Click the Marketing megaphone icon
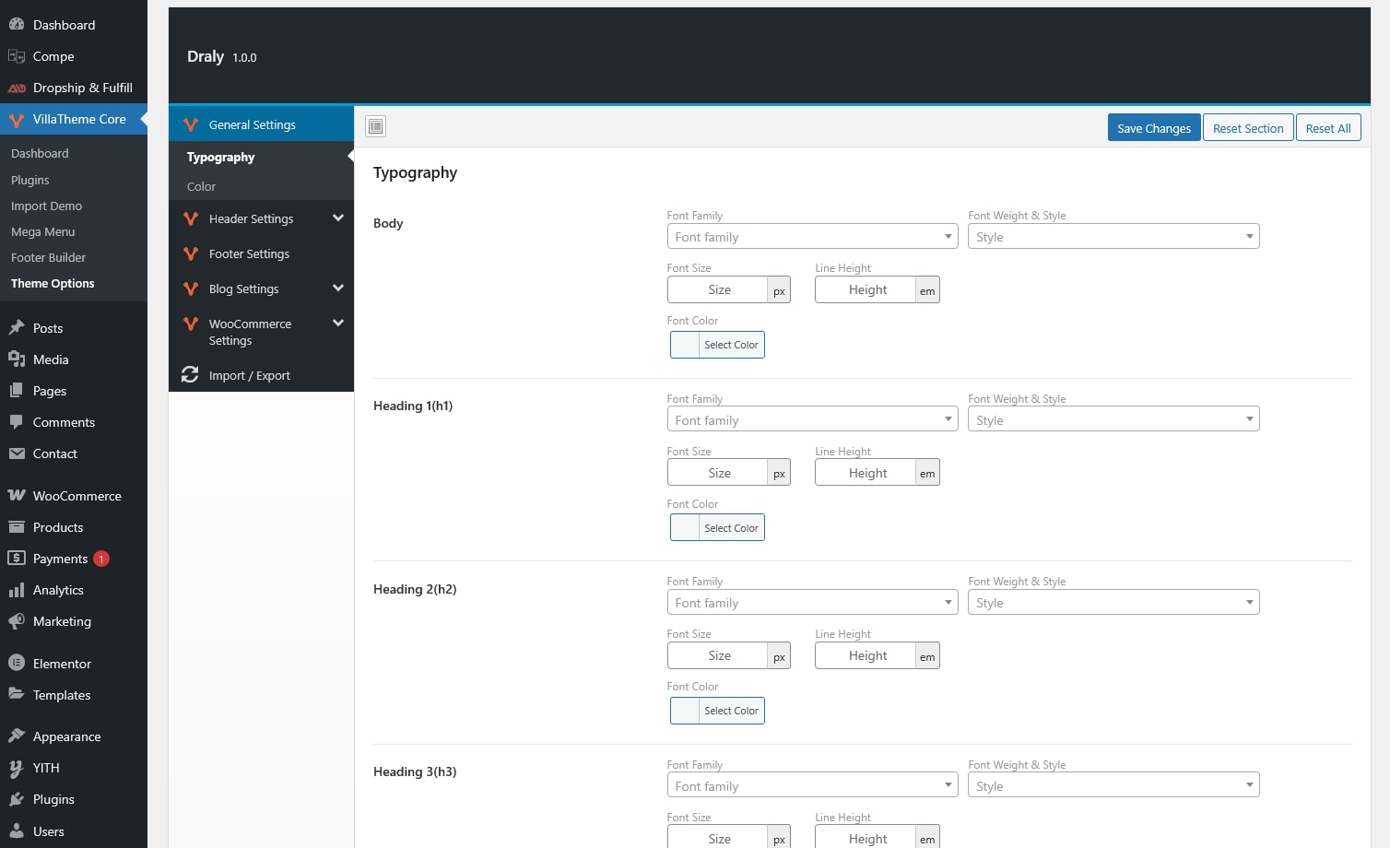 tap(17, 621)
